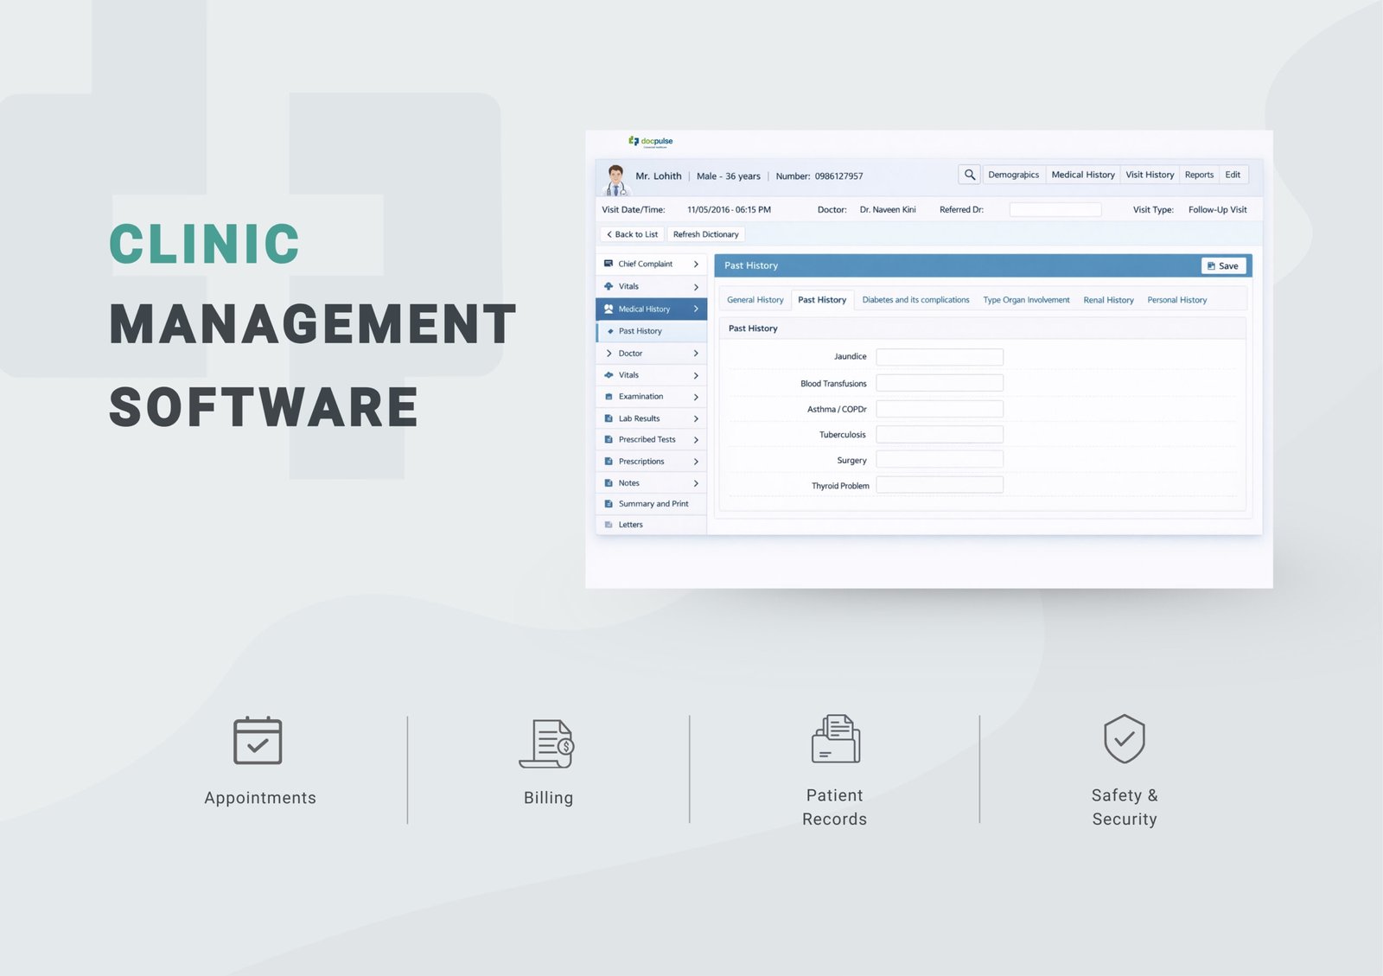
Task: Click the Patient Records folder icon
Action: click(835, 739)
